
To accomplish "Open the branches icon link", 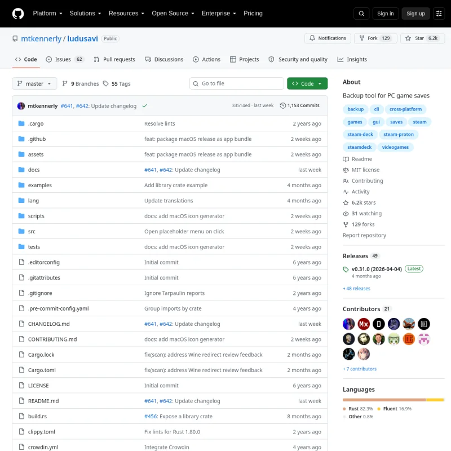I will [65, 83].
